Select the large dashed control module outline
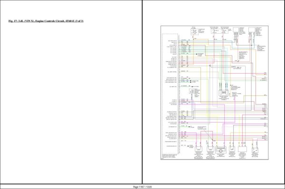This screenshot has width=285, height=189. [x=170, y=94]
